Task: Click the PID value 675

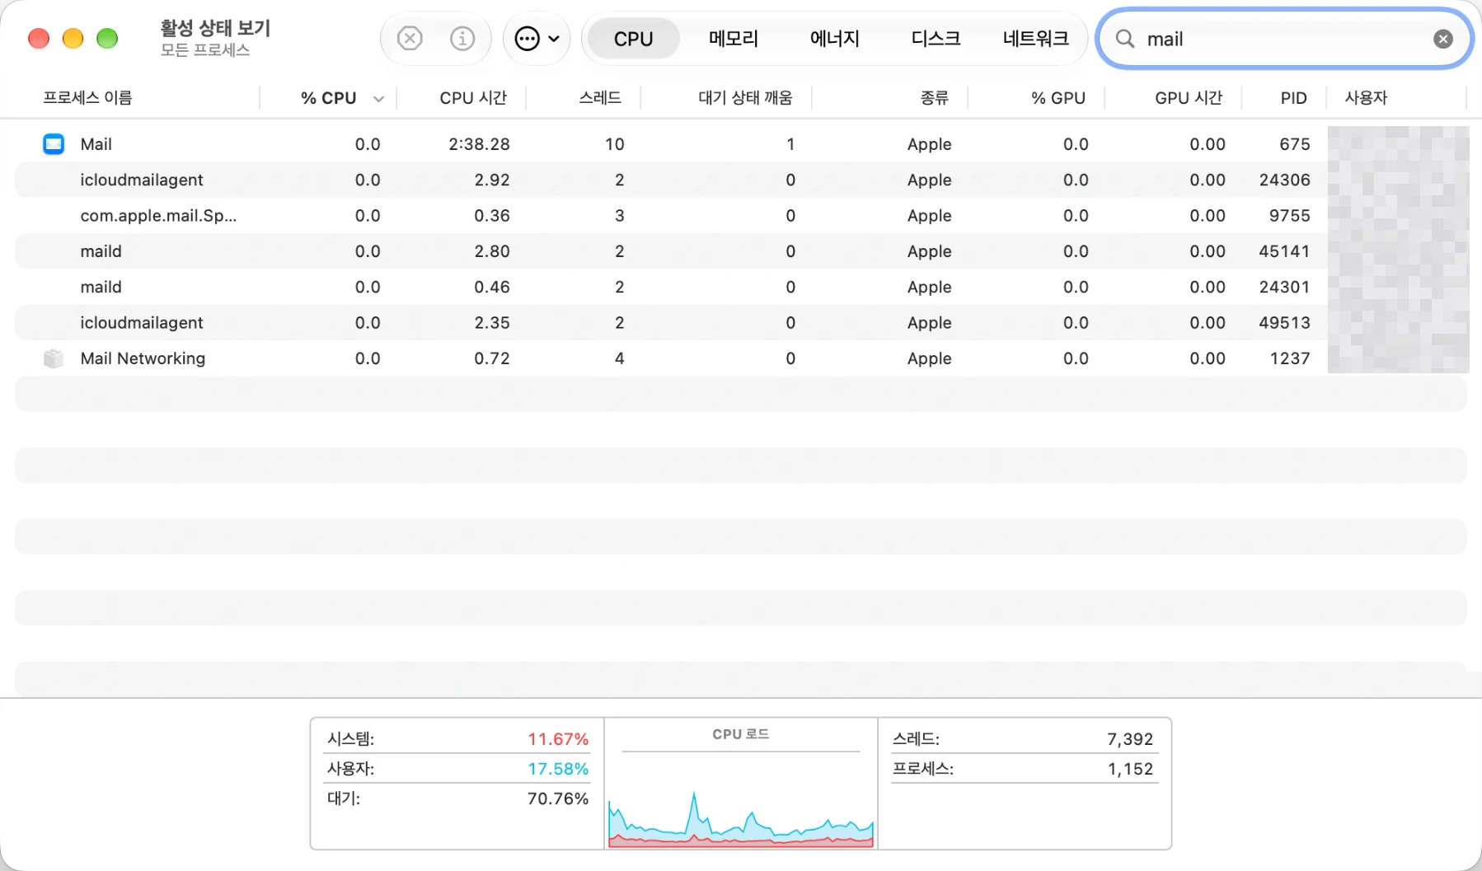Action: [1294, 144]
